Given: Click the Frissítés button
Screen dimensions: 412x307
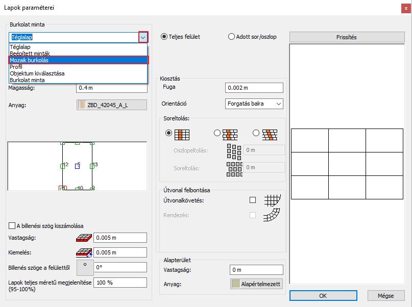Looking at the screenshot, I should (x=347, y=37).
